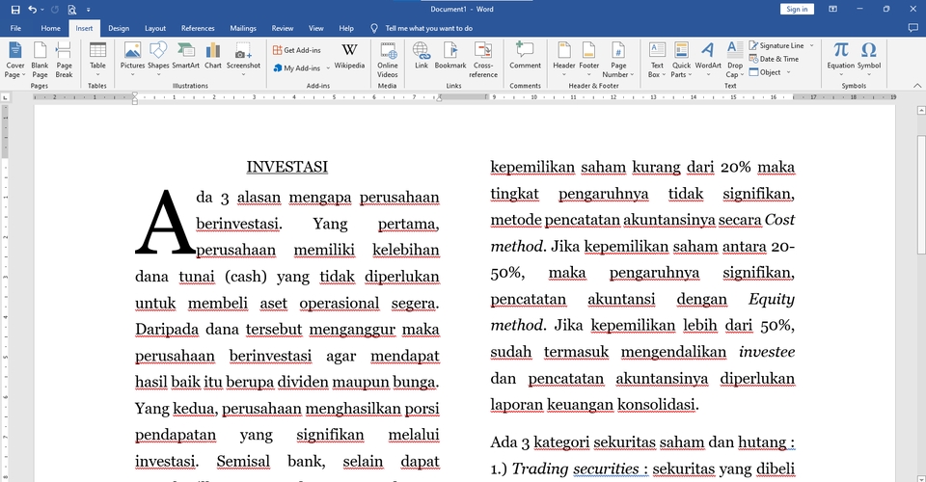Click the Save icon in quick access toolbar
Image resolution: width=926 pixels, height=482 pixels.
click(15, 10)
